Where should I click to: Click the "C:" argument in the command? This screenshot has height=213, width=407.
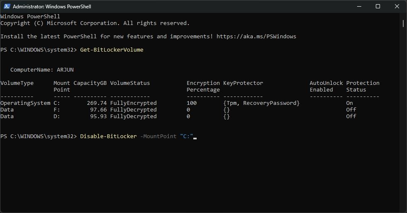[187, 136]
